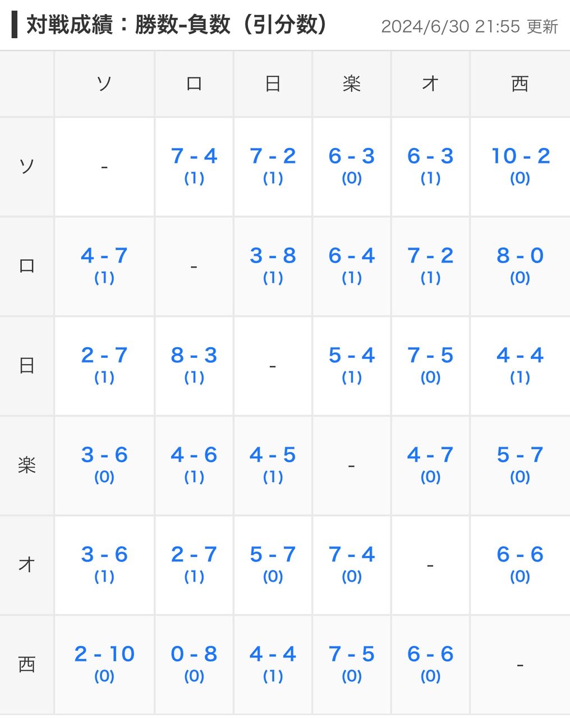Click the 楽 column header cell

[x=351, y=84]
